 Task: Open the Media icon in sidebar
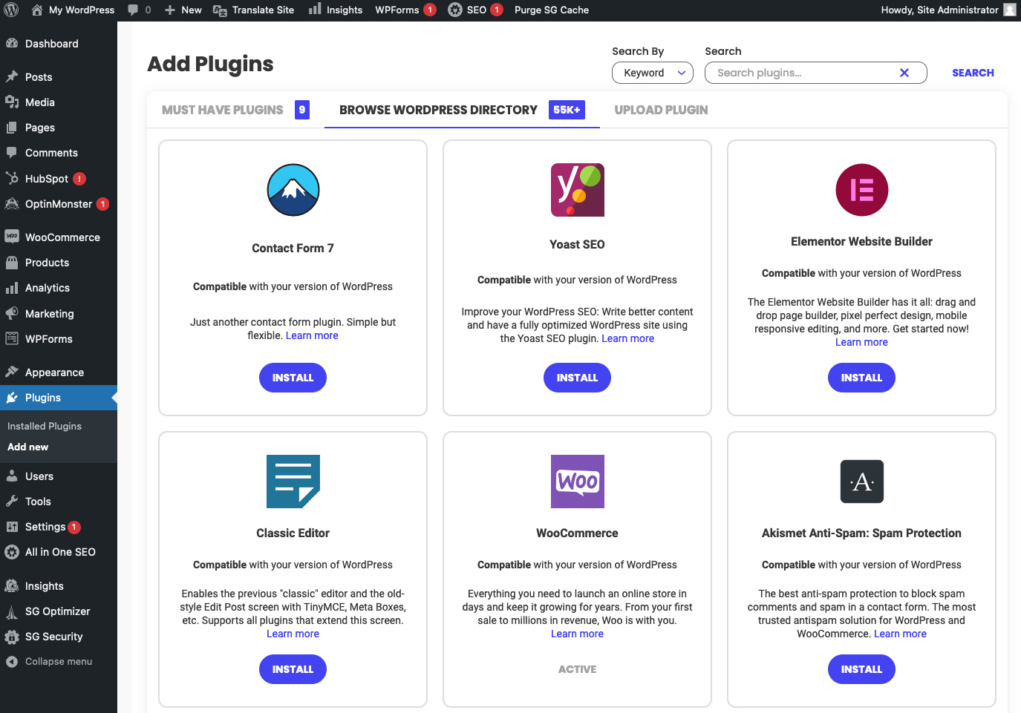(x=12, y=102)
